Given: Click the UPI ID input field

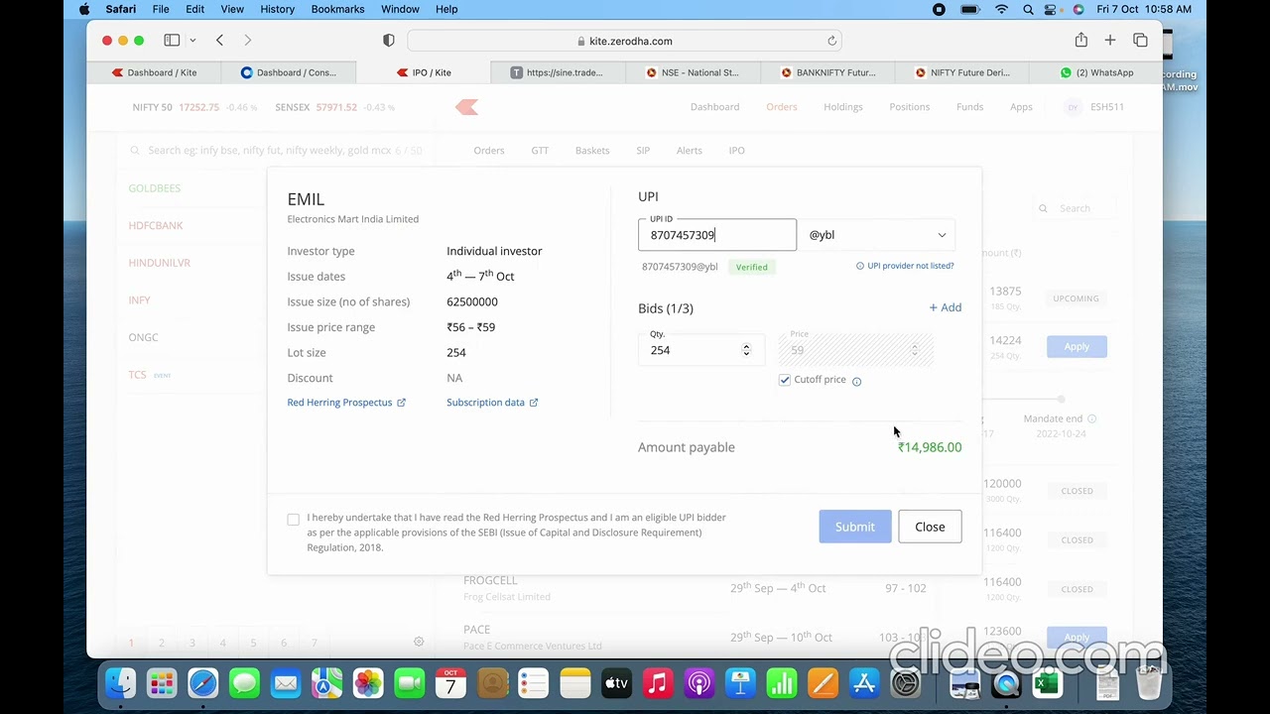Looking at the screenshot, I should tap(717, 235).
